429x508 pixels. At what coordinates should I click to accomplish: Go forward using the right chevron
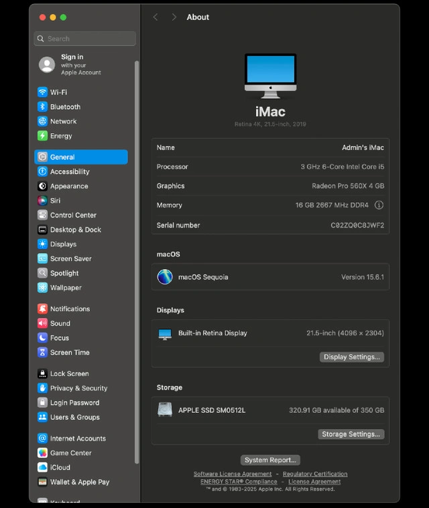click(x=174, y=17)
